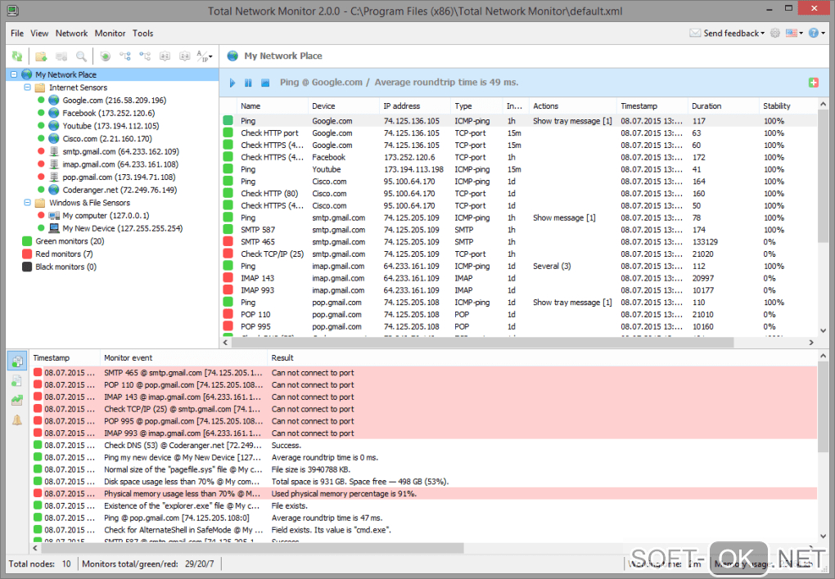Collapse the Internet Sensors group
Screen dimensions: 835x579
tap(27, 88)
